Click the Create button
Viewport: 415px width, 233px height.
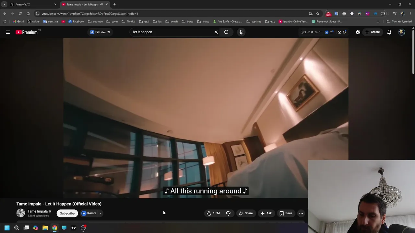pyautogui.click(x=372, y=32)
